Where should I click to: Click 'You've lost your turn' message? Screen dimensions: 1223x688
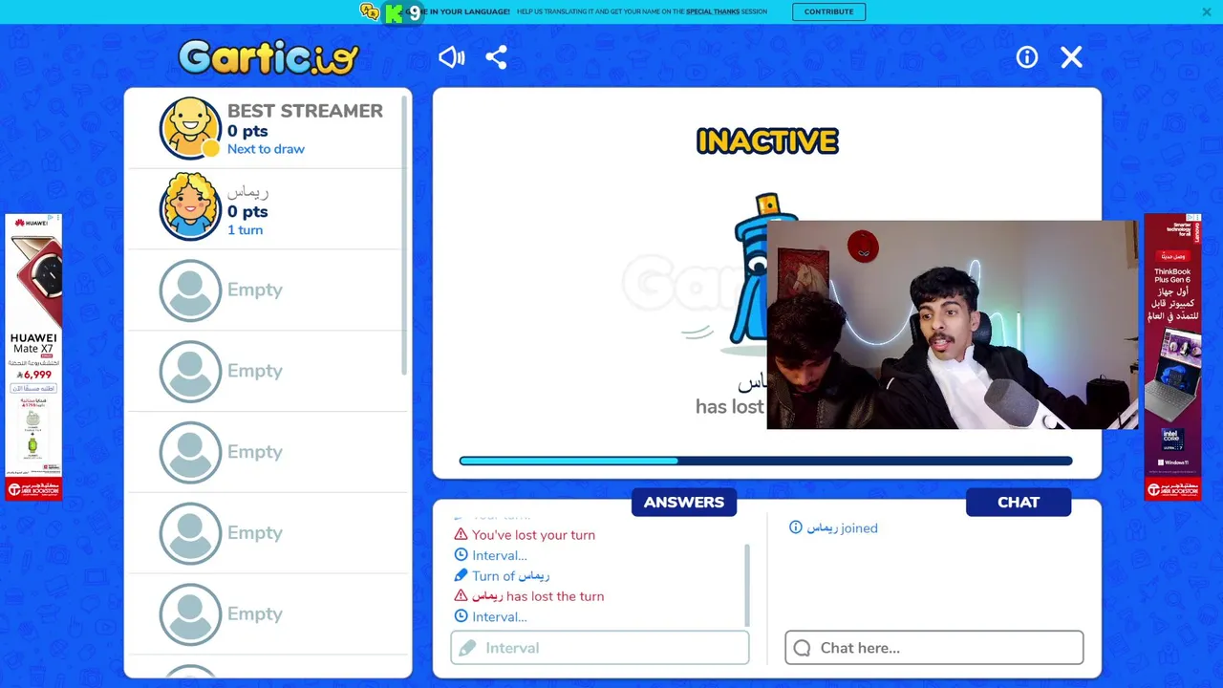pyautogui.click(x=533, y=535)
